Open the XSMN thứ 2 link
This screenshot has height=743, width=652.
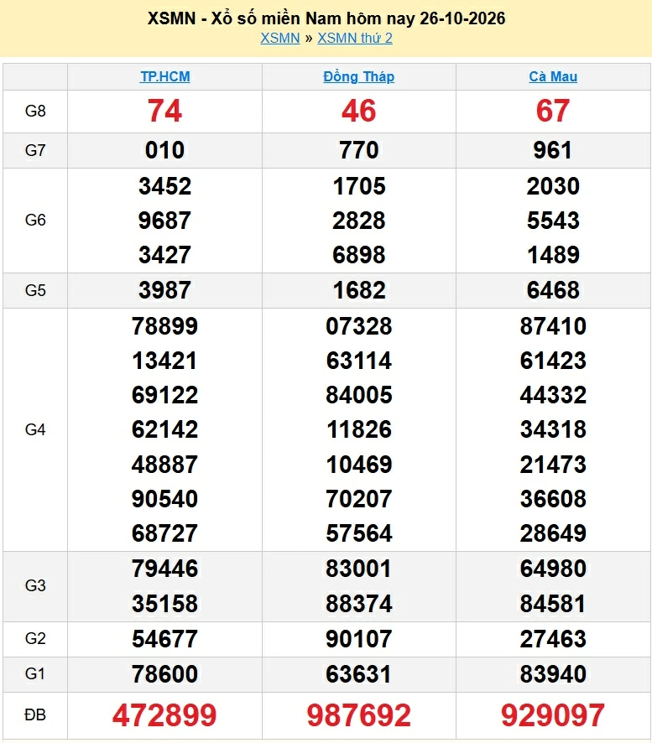[355, 38]
